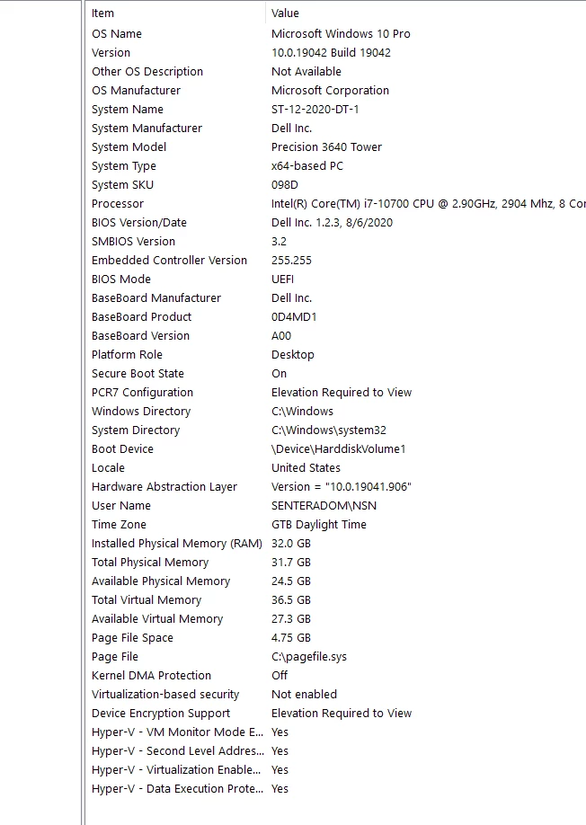Select the BaseBoard Version row

pos(140,336)
